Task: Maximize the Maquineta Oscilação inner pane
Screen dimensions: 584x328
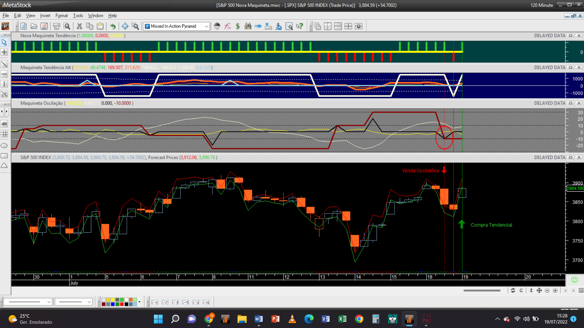Action: pyautogui.click(x=571, y=103)
